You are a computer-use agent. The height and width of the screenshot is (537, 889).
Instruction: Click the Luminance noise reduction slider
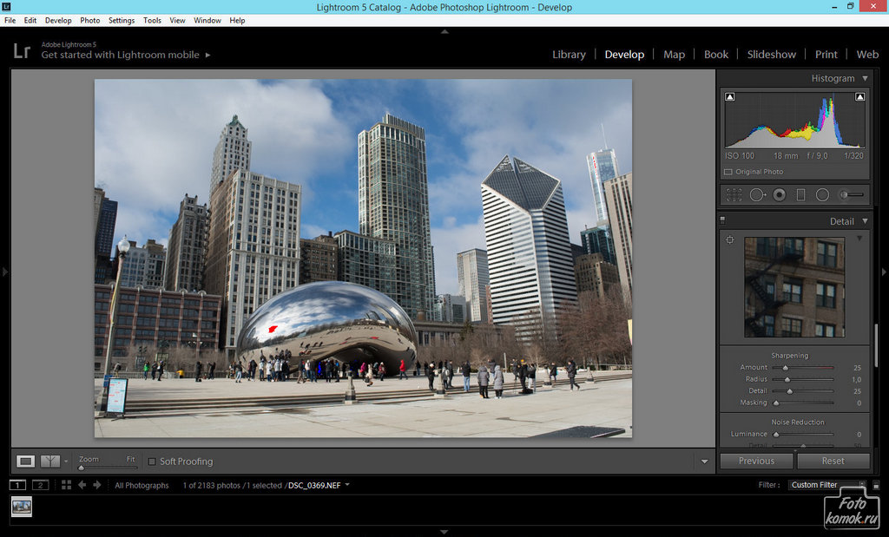pyautogui.click(x=803, y=435)
